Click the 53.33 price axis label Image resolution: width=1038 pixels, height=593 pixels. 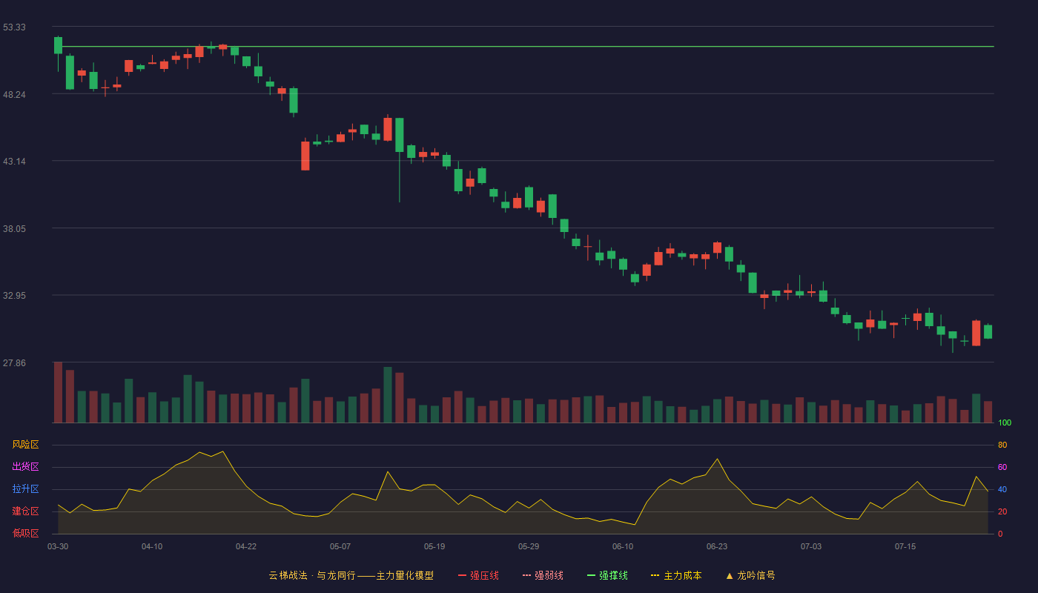pyautogui.click(x=14, y=27)
